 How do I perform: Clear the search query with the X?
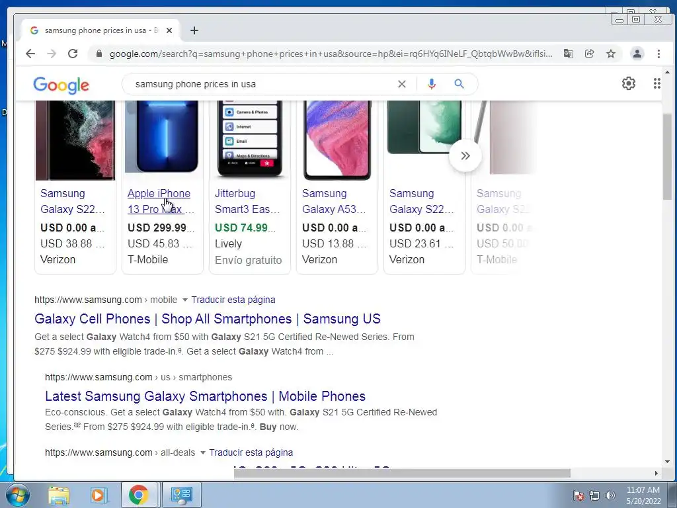401,84
